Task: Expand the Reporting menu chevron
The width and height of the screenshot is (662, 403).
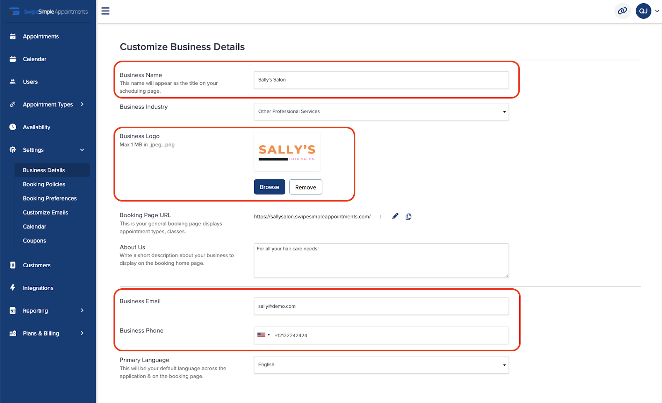Action: click(82, 310)
